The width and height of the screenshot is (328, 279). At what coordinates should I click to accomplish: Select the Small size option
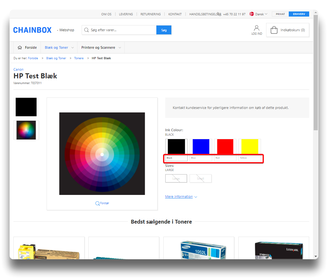(x=200, y=179)
